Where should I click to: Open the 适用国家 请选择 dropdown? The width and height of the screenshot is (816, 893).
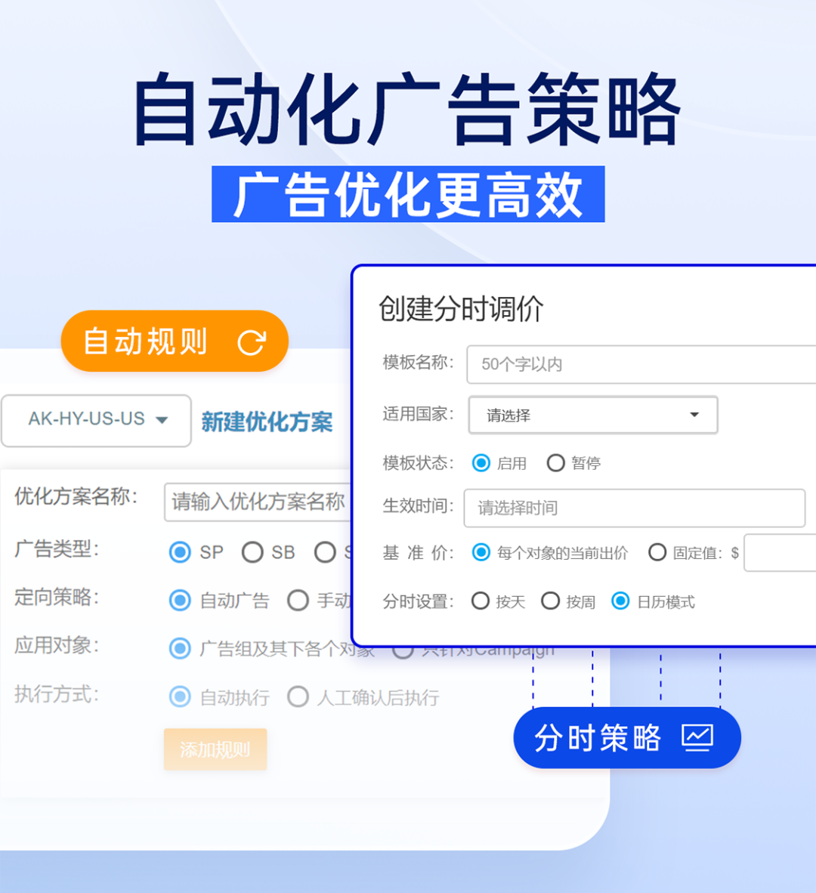593,416
